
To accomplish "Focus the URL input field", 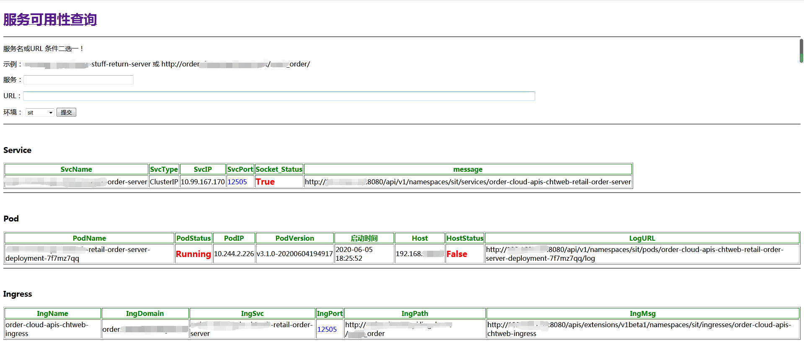I will click(x=279, y=96).
